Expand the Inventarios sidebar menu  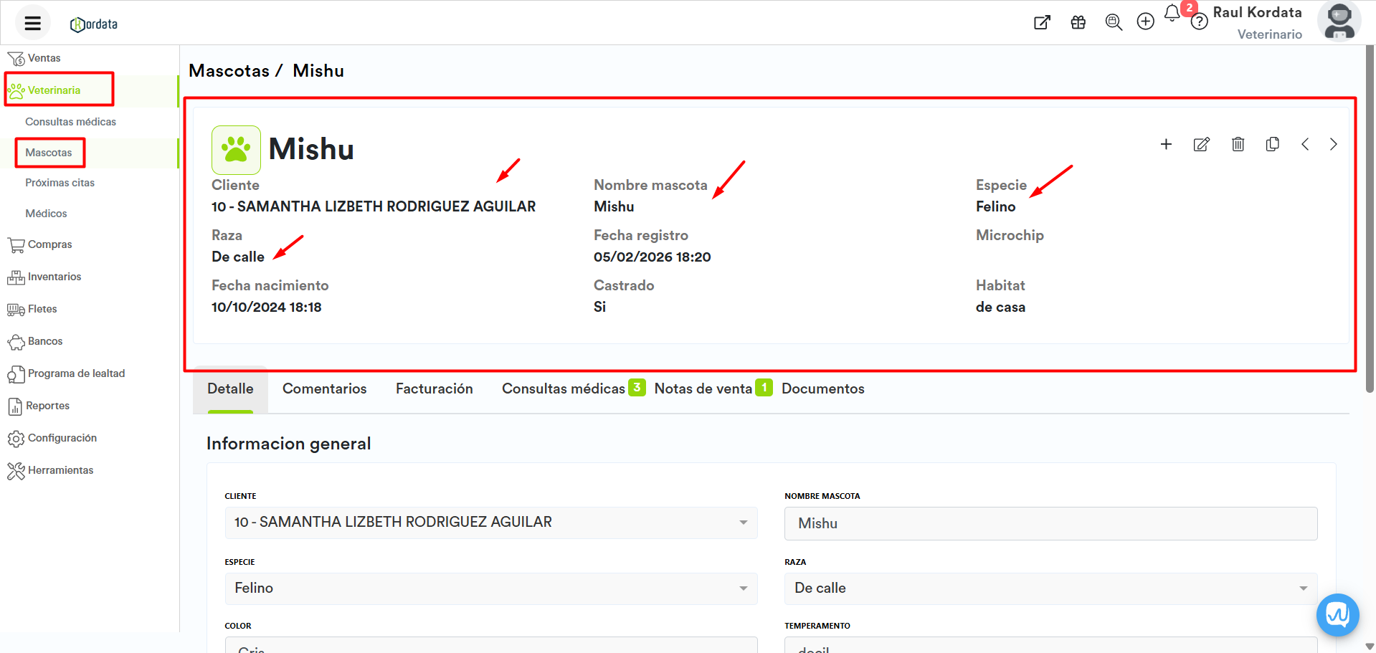tap(54, 277)
